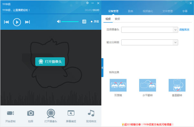This screenshot has height=127, width=194.
Task: Click the song progress bar
Action: coord(51,14)
